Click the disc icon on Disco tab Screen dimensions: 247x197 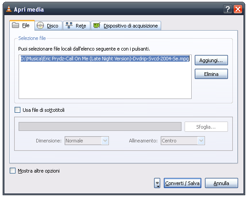40,25
